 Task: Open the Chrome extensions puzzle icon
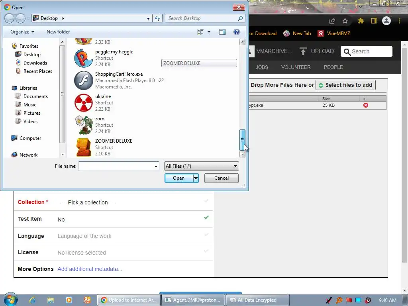tap(361, 21)
